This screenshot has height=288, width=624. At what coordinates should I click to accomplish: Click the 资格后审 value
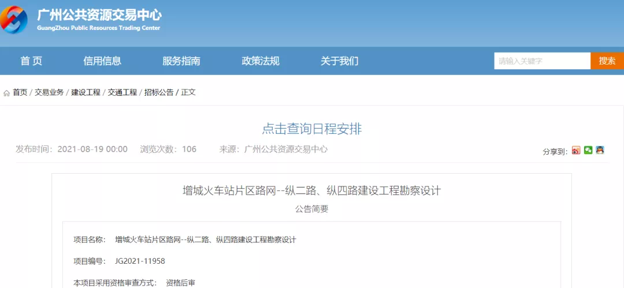coord(180,283)
